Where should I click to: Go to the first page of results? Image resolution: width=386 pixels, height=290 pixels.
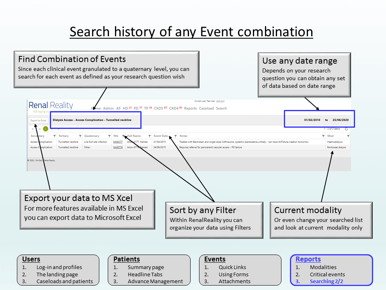coord(33,129)
